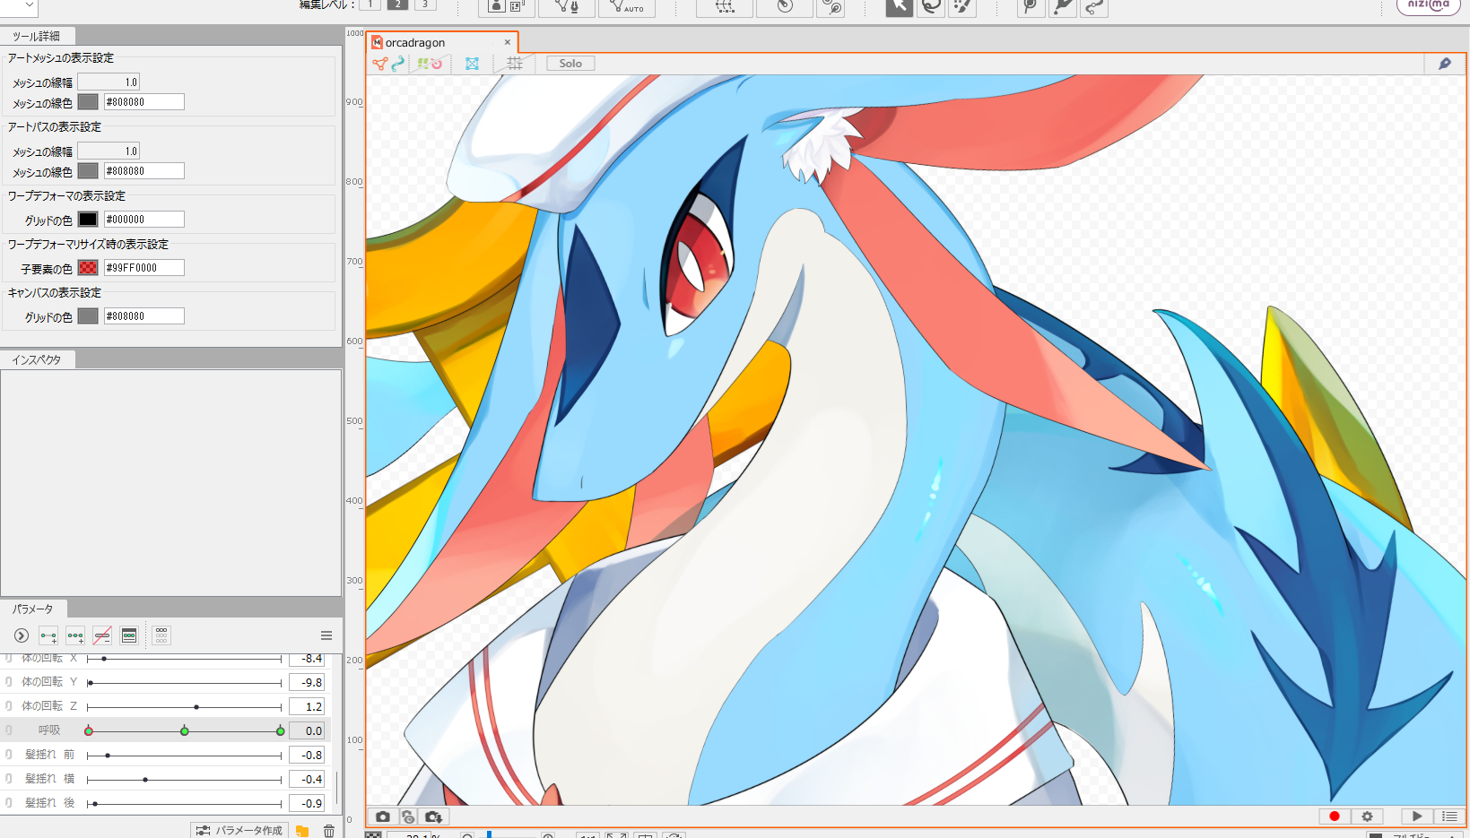Select the arrow selection tool
The height and width of the screenshot is (838, 1470).
[x=899, y=7]
